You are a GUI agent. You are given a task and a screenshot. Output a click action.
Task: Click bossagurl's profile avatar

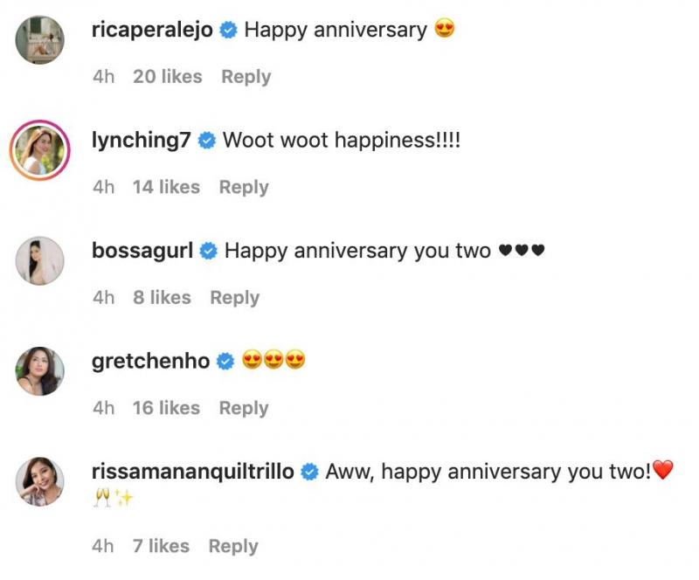40,260
